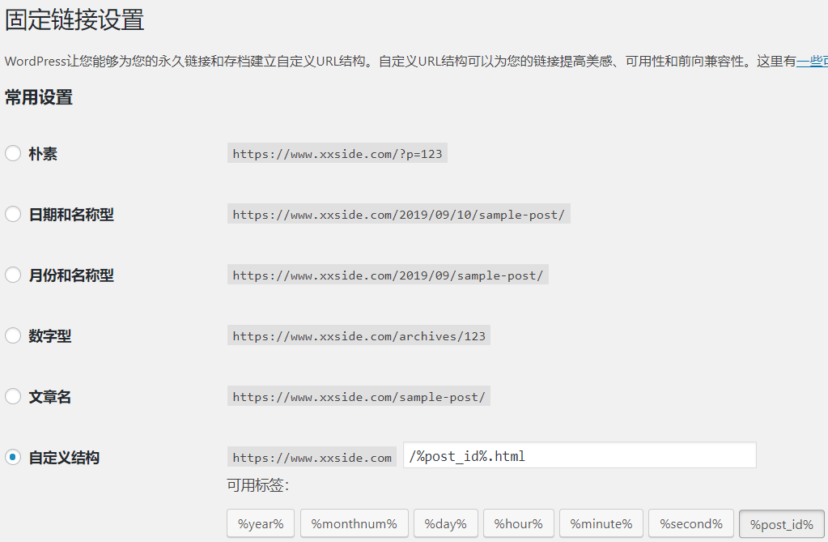Screen dimensions: 828x542
Task: Click the 2019/09/10/sample-post example URL
Action: (x=399, y=215)
